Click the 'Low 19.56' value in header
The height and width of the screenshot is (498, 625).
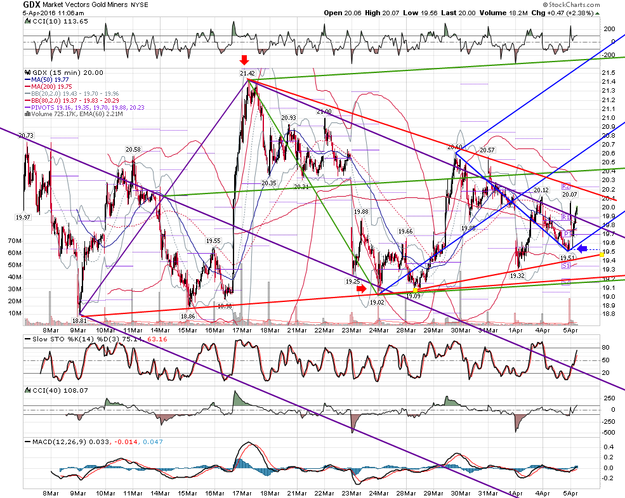point(420,13)
